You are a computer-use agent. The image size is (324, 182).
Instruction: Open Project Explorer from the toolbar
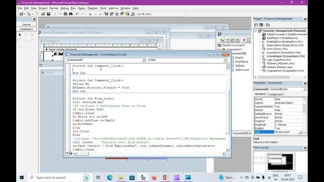pos(106,14)
